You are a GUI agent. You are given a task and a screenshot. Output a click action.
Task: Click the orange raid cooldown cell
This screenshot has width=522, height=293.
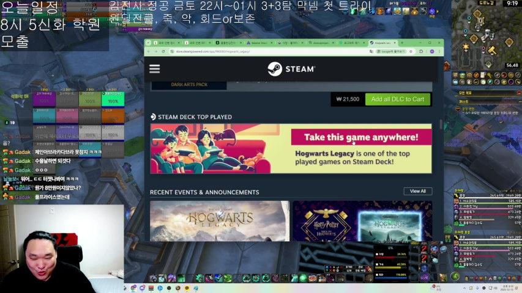coord(113,116)
